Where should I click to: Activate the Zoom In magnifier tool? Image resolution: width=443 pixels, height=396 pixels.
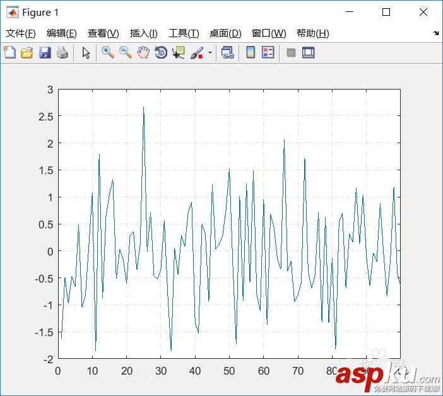(x=108, y=52)
